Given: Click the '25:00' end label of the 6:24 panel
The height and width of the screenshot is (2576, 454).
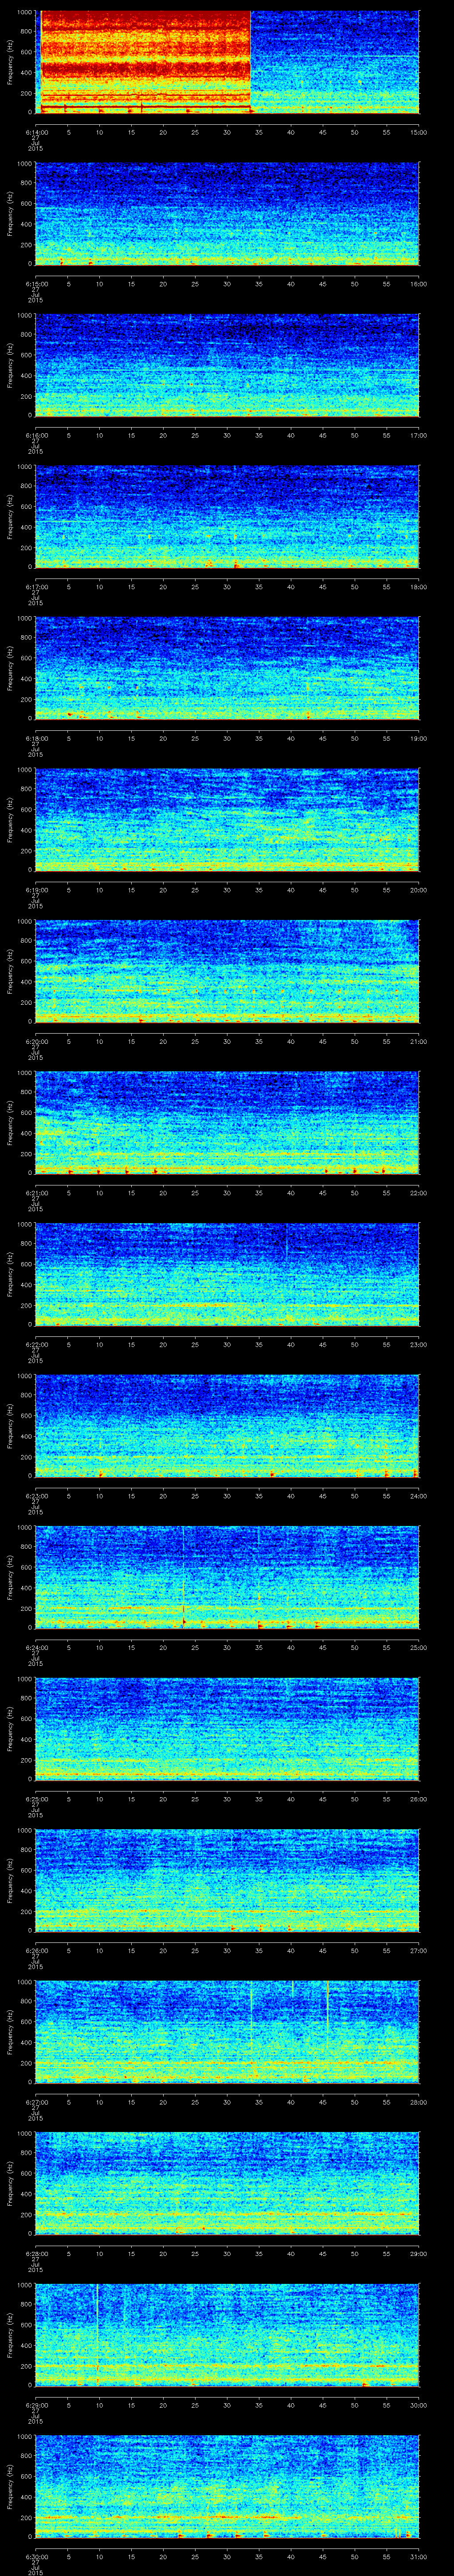Looking at the screenshot, I should pos(418,1647).
